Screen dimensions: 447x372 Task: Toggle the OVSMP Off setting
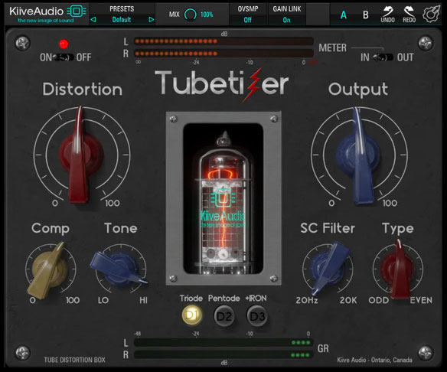[248, 20]
